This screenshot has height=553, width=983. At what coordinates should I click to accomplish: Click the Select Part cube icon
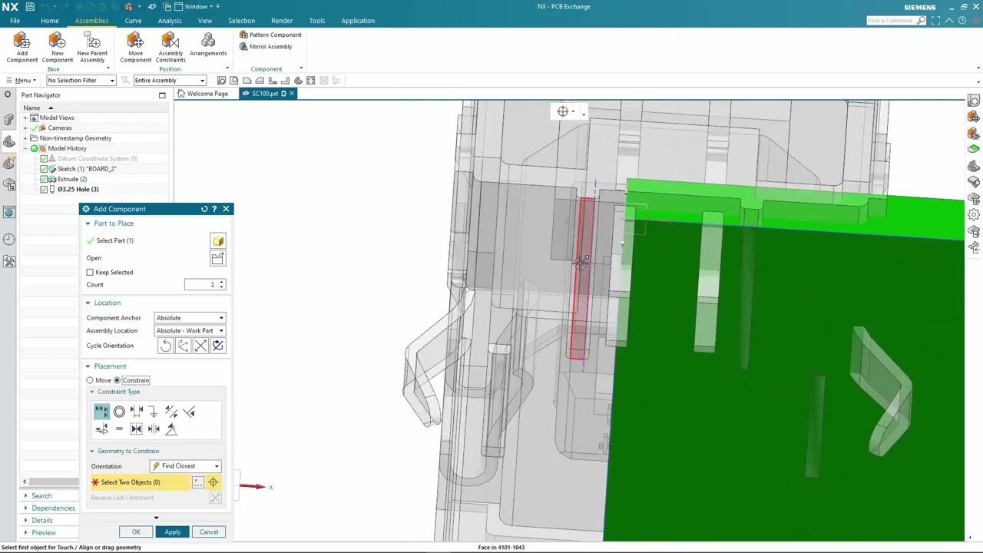click(218, 241)
